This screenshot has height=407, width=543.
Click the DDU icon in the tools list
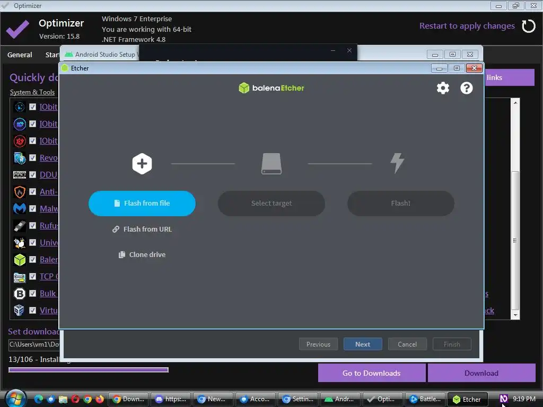(x=20, y=175)
